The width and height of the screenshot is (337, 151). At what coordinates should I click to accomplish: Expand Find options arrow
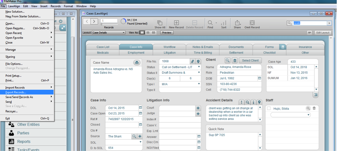click(216, 23)
